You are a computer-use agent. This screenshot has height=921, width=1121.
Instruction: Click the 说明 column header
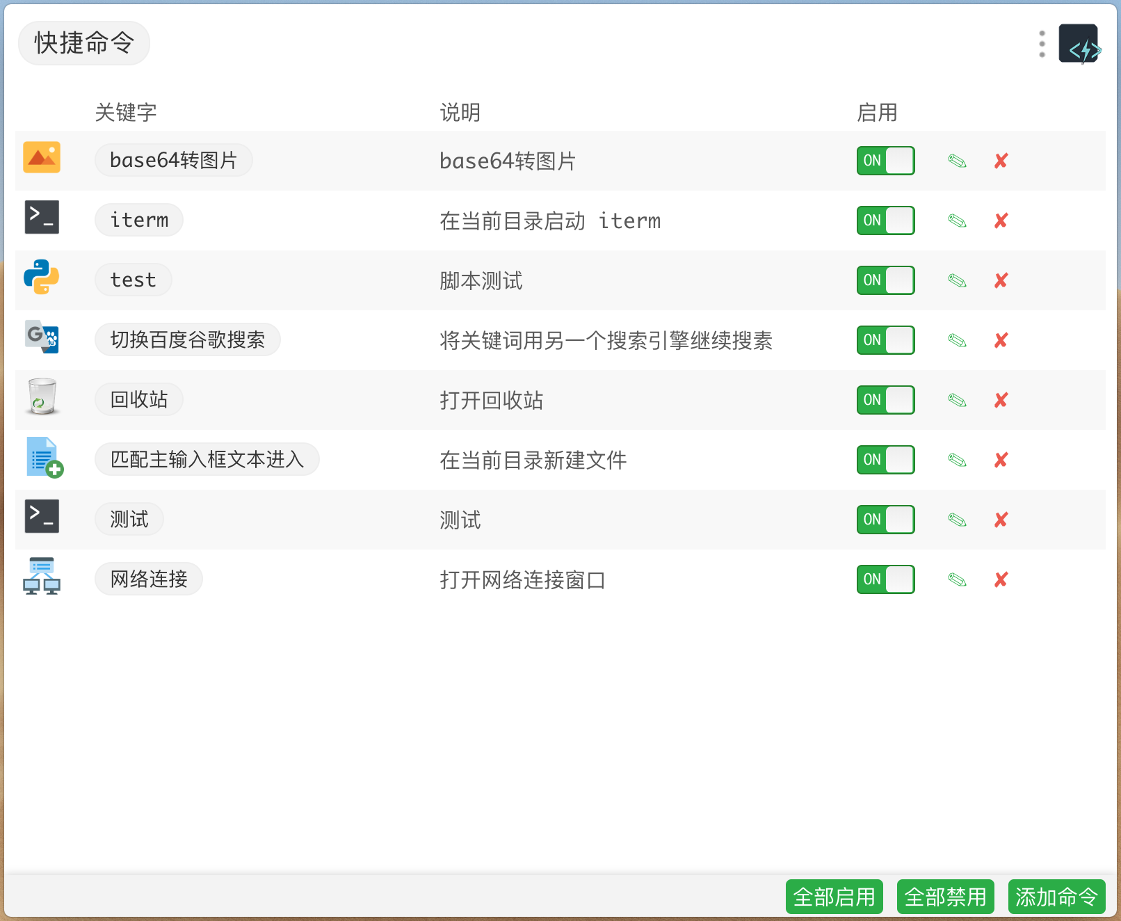[460, 113]
